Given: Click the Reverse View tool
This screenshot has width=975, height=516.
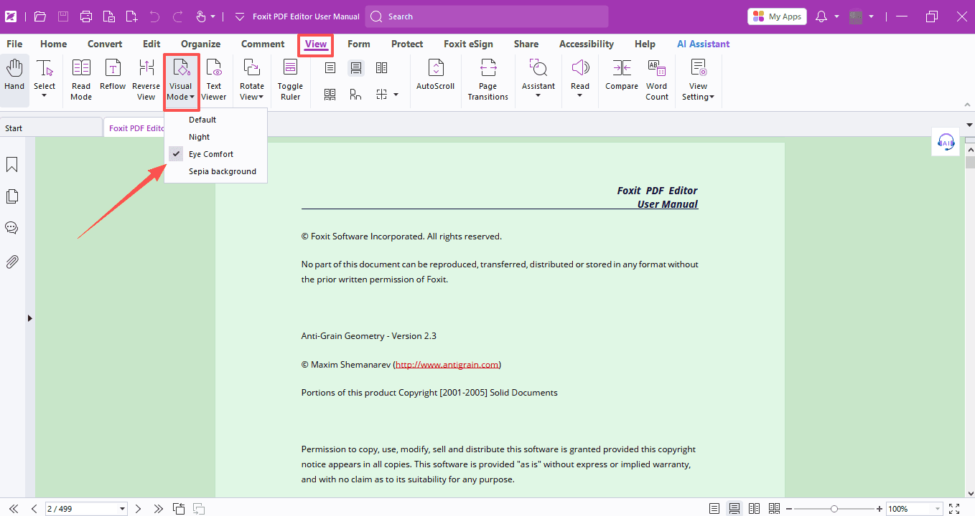Looking at the screenshot, I should pyautogui.click(x=146, y=79).
